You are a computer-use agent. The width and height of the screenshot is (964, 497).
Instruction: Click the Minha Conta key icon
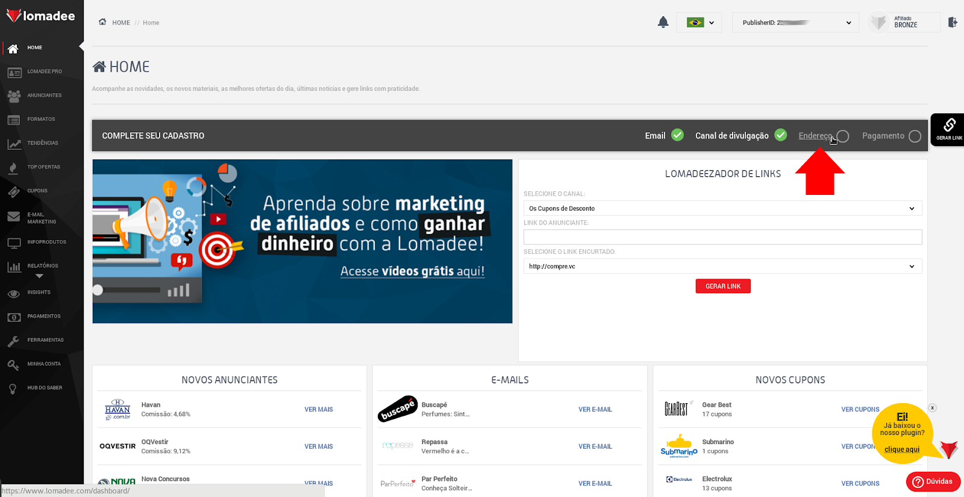[13, 365]
